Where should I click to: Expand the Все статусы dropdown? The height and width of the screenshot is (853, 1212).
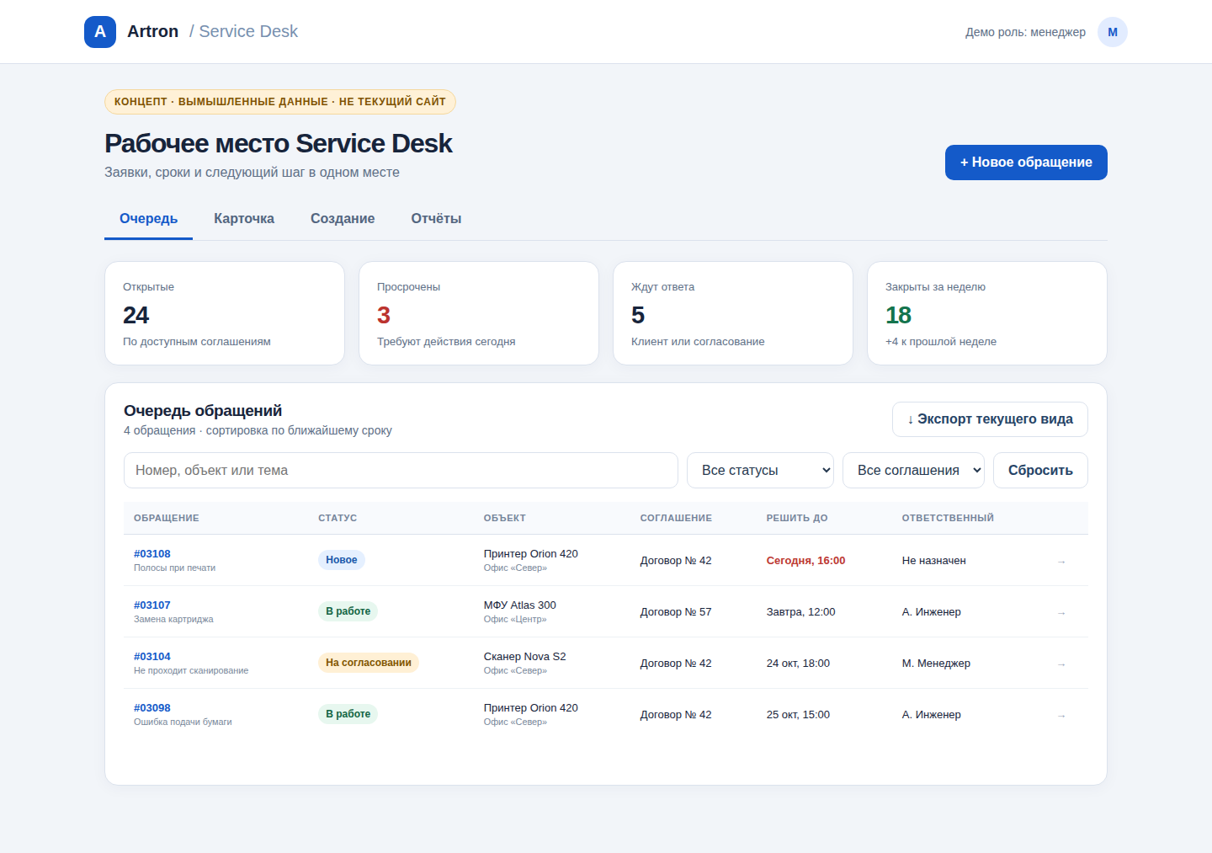tap(760, 470)
